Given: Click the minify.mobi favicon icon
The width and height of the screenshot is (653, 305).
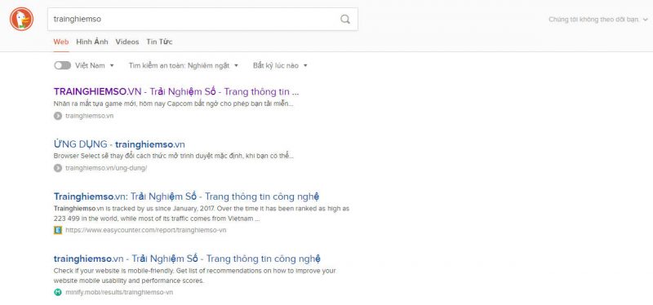Looking at the screenshot, I should [58, 293].
